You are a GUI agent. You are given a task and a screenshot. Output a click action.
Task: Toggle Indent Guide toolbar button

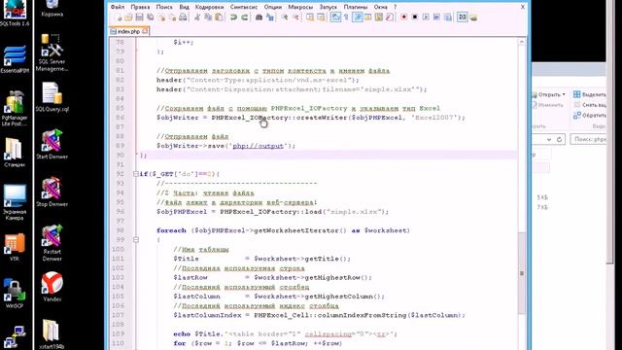357,17
